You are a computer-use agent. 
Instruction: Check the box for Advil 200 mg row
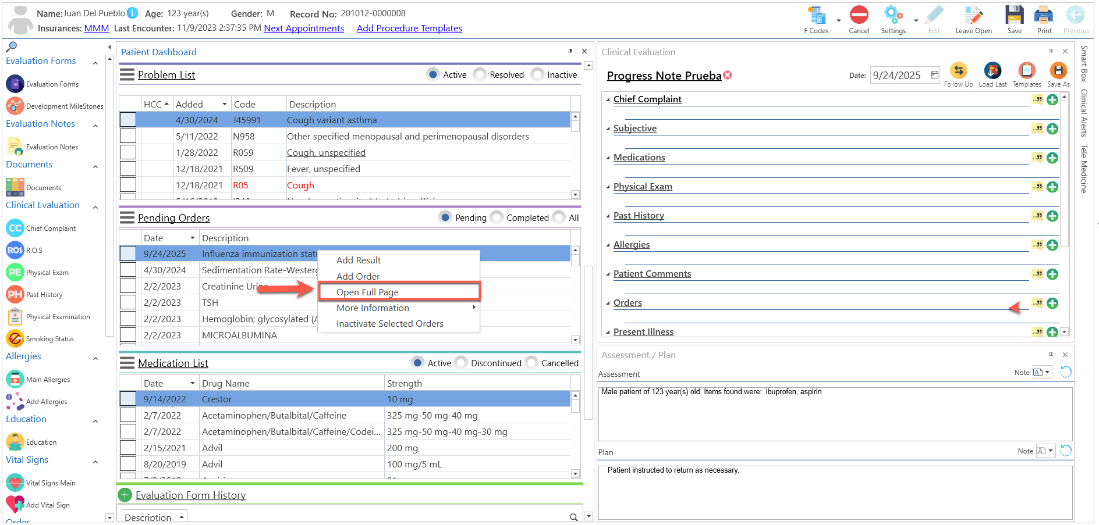click(128, 448)
